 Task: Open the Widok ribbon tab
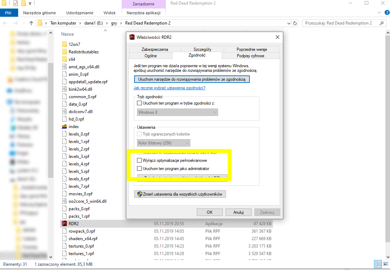[110, 13]
